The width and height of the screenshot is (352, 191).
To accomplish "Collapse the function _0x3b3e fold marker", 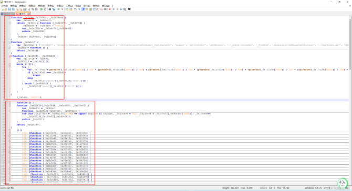I will point(10,17).
